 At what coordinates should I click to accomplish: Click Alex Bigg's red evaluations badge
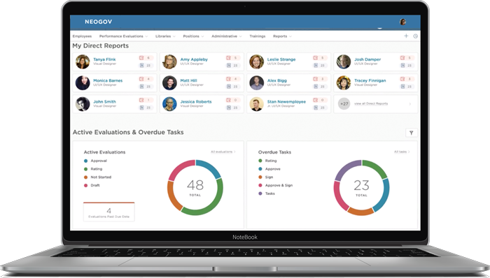(320, 79)
